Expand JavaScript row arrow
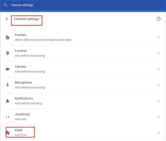Viewport: 166px width, 141px height. click(159, 117)
